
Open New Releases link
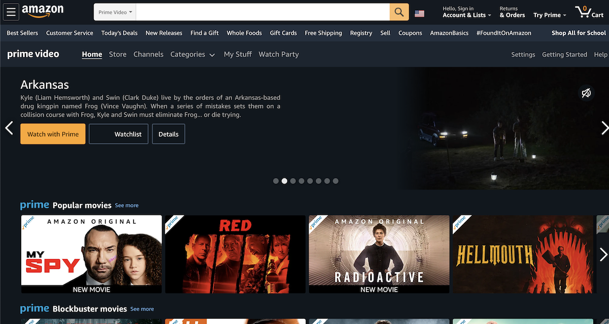[x=164, y=33]
